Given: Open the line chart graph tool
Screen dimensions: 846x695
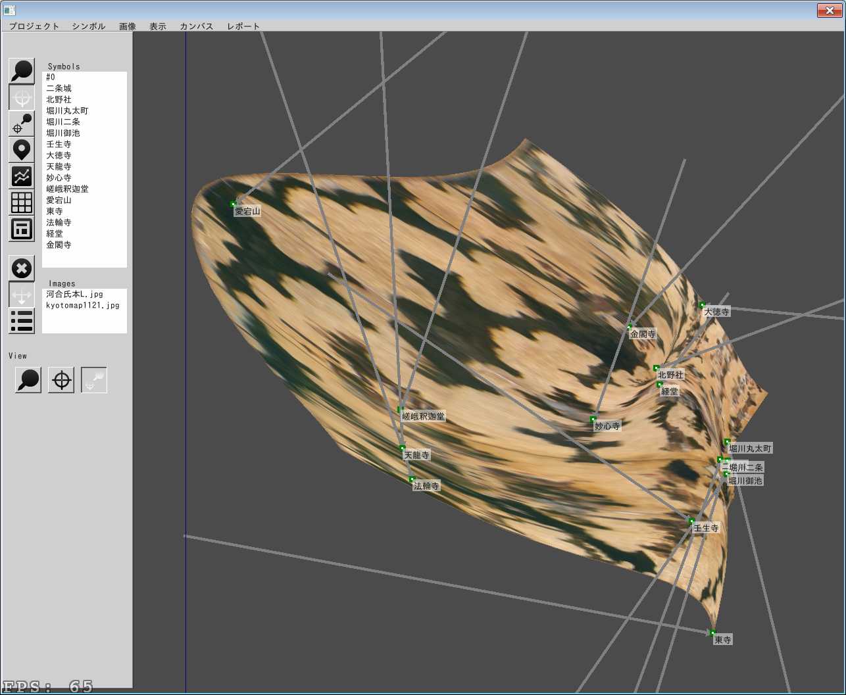Looking at the screenshot, I should (22, 176).
